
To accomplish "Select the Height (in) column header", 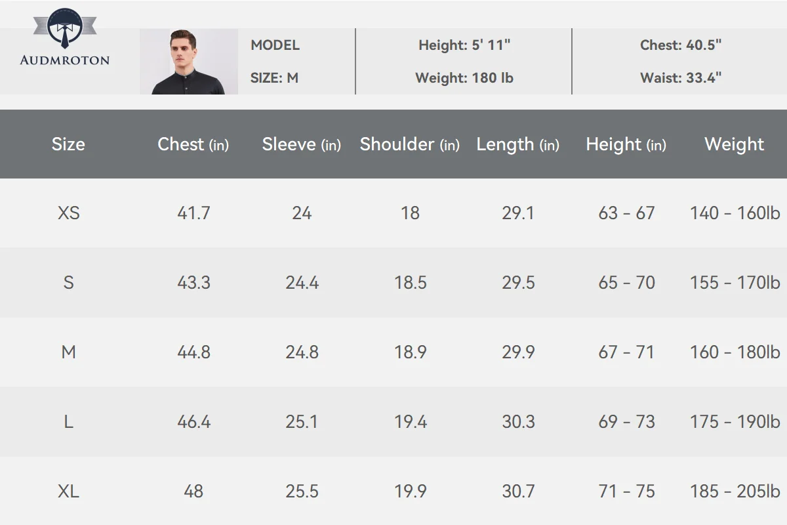I will click(x=626, y=144).
